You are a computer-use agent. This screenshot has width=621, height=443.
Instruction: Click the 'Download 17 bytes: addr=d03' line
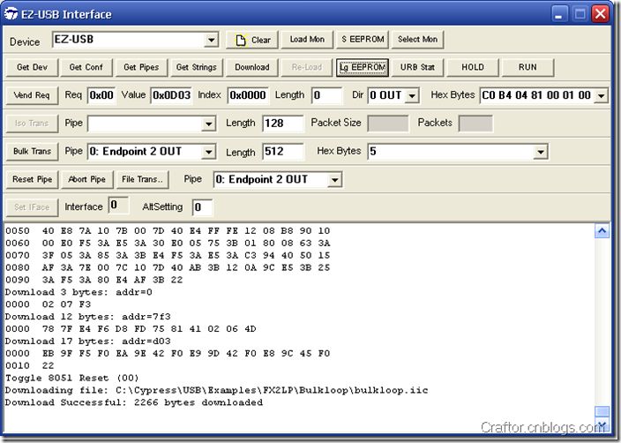coord(88,342)
